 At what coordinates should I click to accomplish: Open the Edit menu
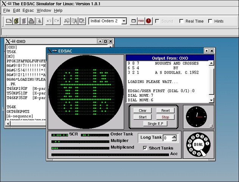(16, 11)
